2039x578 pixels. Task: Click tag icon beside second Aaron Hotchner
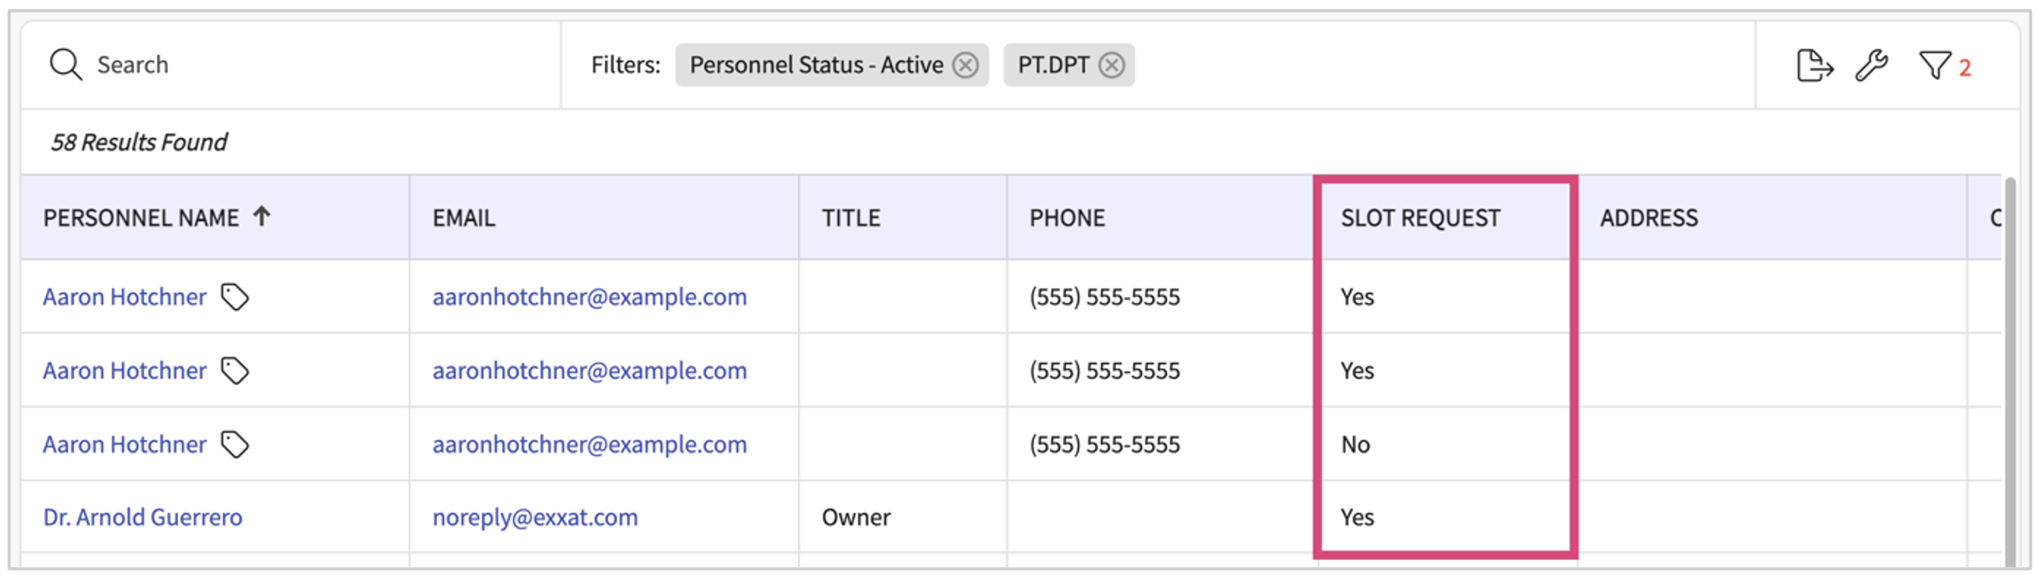234,371
